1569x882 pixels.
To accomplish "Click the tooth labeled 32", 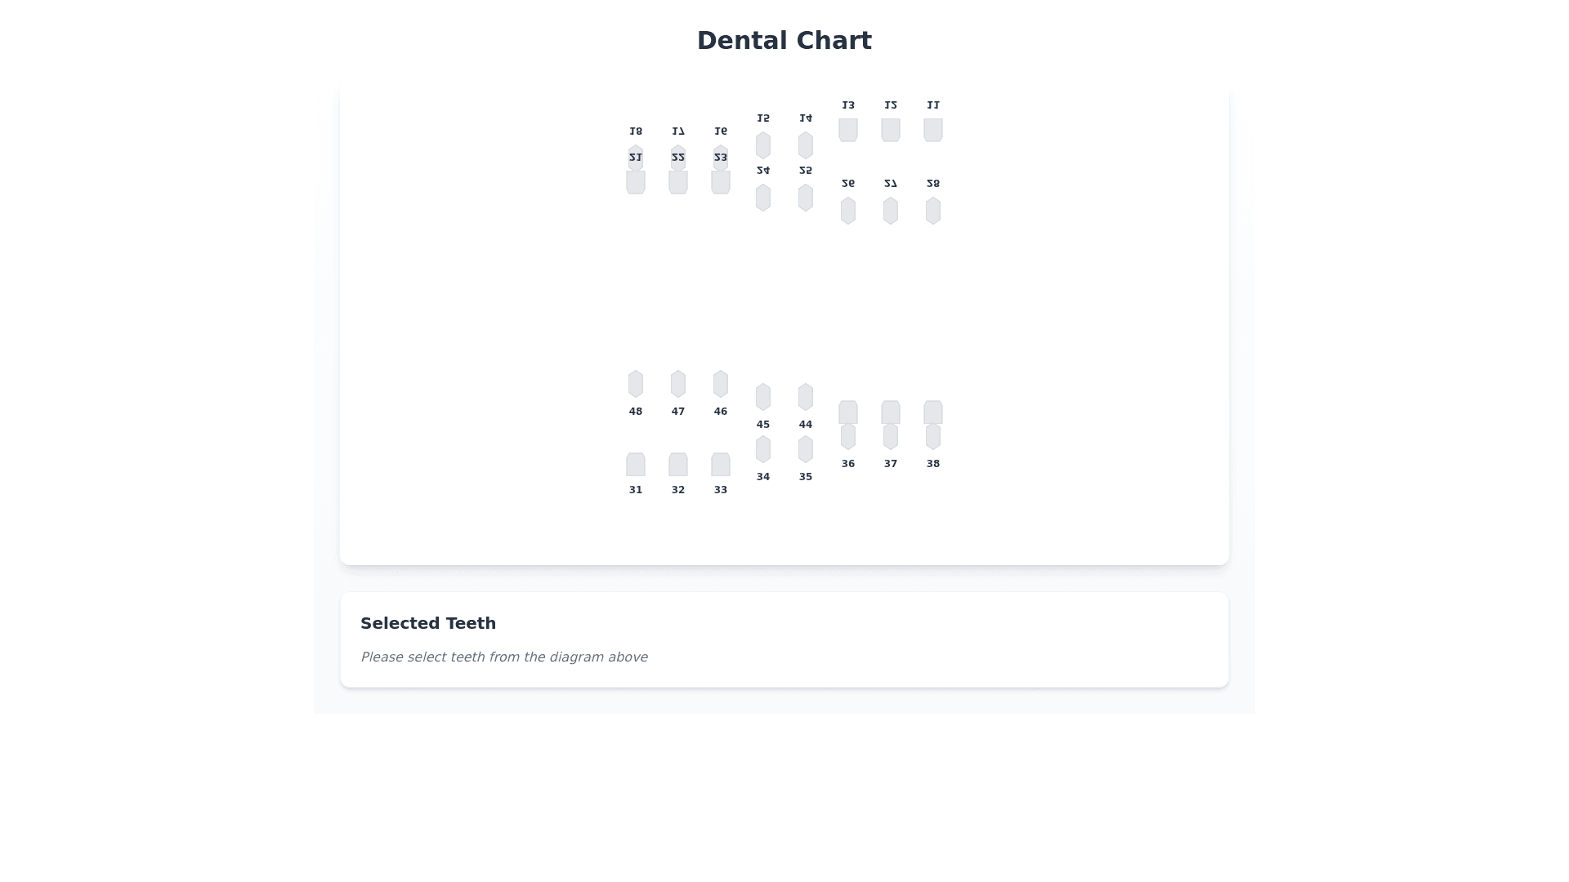I will coord(678,465).
